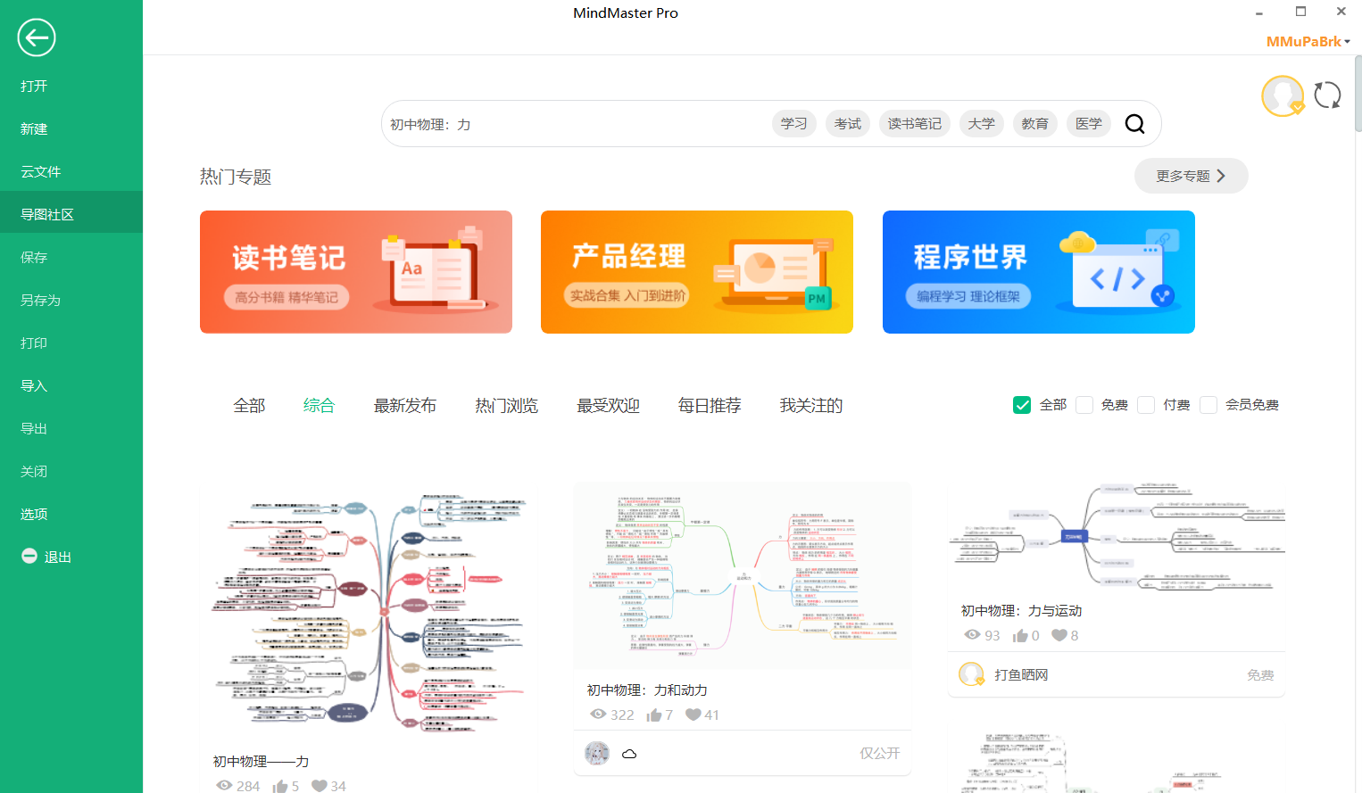
Task: Click the cloud icon under 力和动力 card
Action: point(629,754)
